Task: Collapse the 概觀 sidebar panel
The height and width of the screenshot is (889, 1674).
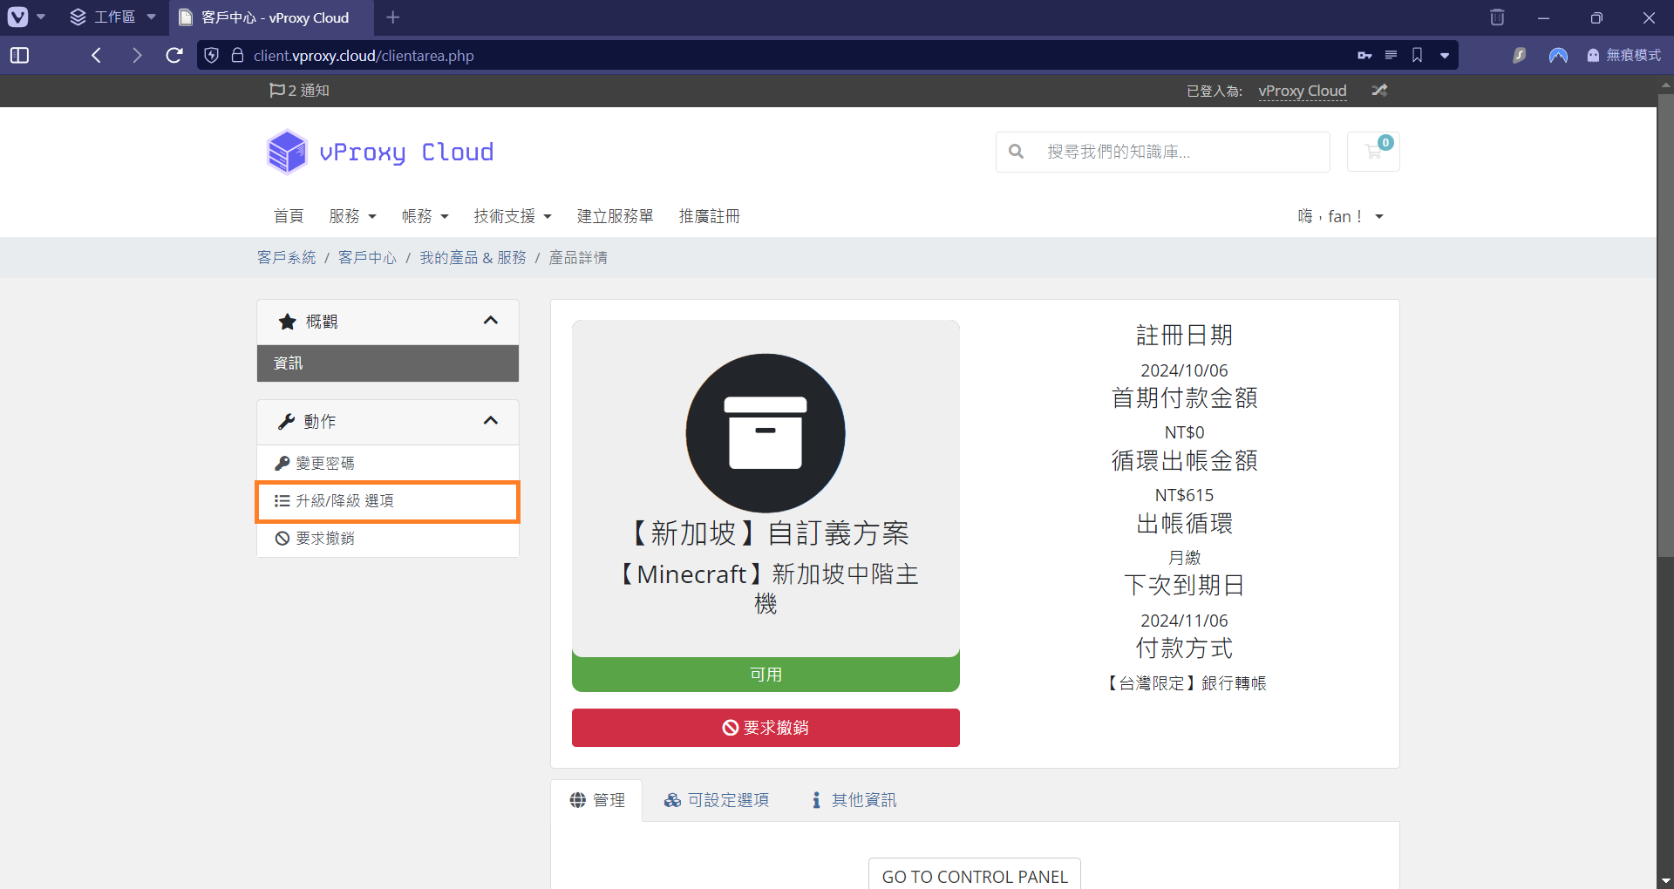Action: tap(491, 322)
